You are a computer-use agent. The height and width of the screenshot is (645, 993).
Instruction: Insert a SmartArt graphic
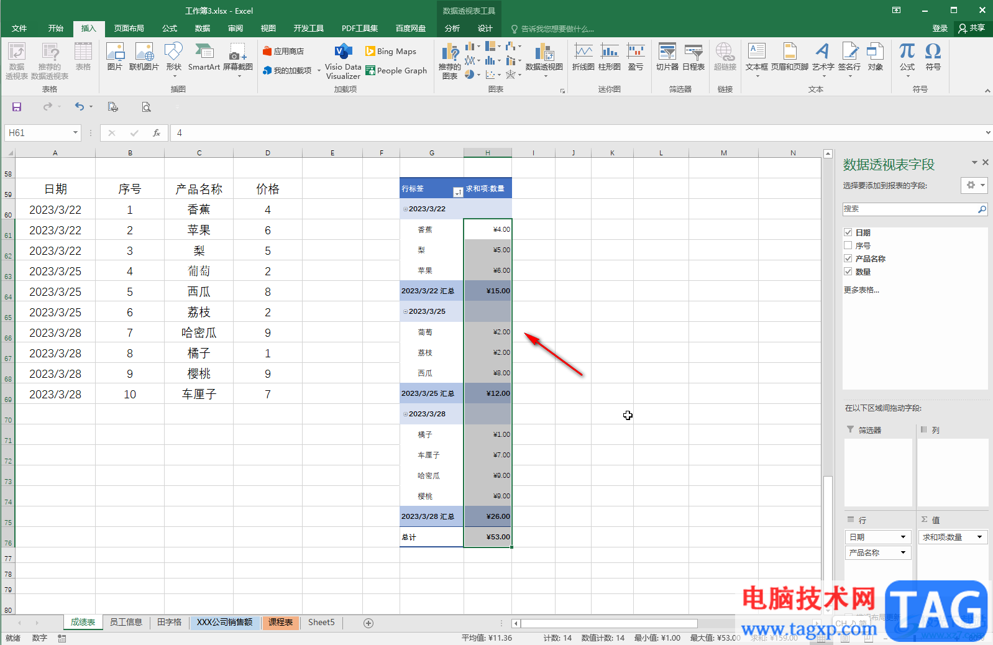204,57
